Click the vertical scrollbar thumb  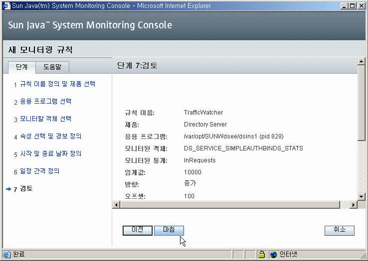point(362,103)
